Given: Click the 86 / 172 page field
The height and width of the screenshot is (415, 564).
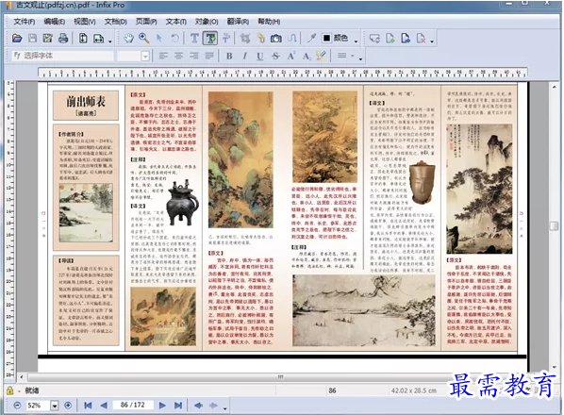Looking at the screenshot, I should coord(132,405).
